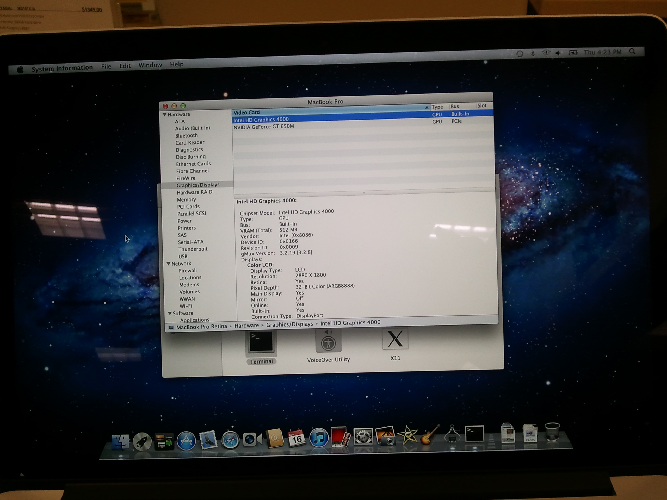Launch iTunes music note icon
Viewport: 667px width, 500px height.
click(x=319, y=437)
